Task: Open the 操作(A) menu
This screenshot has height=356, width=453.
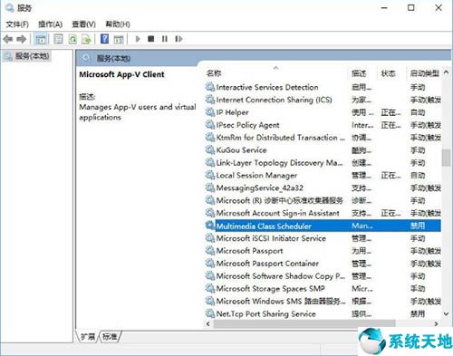Action: tap(51, 24)
